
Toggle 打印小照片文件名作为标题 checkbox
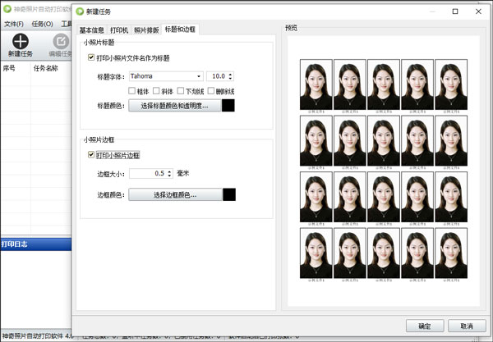coord(91,57)
